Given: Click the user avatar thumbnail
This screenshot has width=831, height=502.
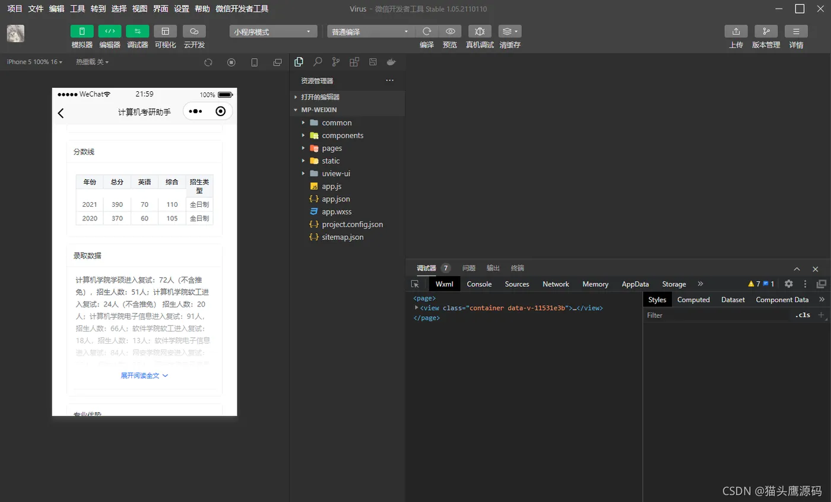Looking at the screenshot, I should pyautogui.click(x=15, y=34).
